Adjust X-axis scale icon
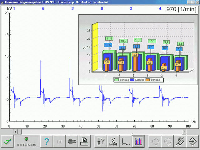200x150 pixels. pos(113,142)
